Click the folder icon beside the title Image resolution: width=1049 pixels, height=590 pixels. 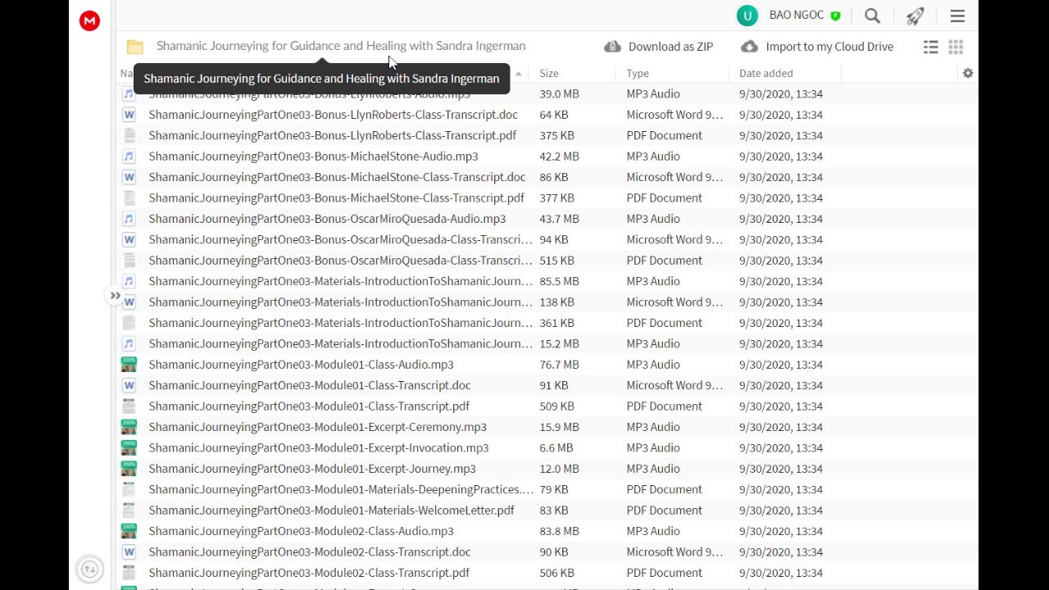tap(135, 47)
